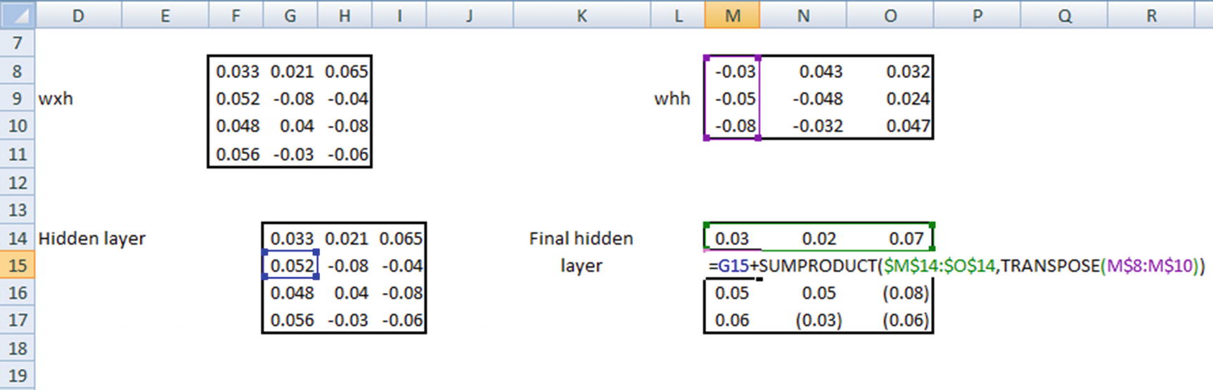The height and width of the screenshot is (390, 1213).
Task: Select row 13 header
Action: pos(17,209)
